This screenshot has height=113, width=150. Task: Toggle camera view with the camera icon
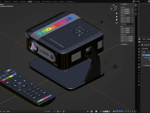pyautogui.click(x=117, y=20)
